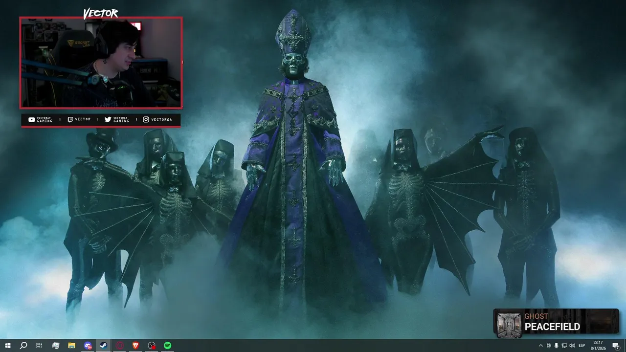Open the clock and date flyout

pos(598,346)
